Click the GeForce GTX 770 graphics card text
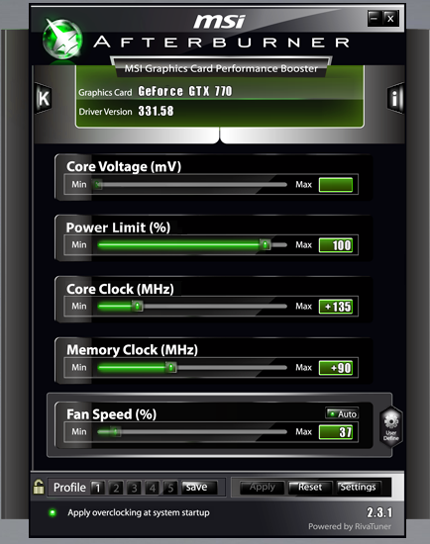 (x=185, y=92)
